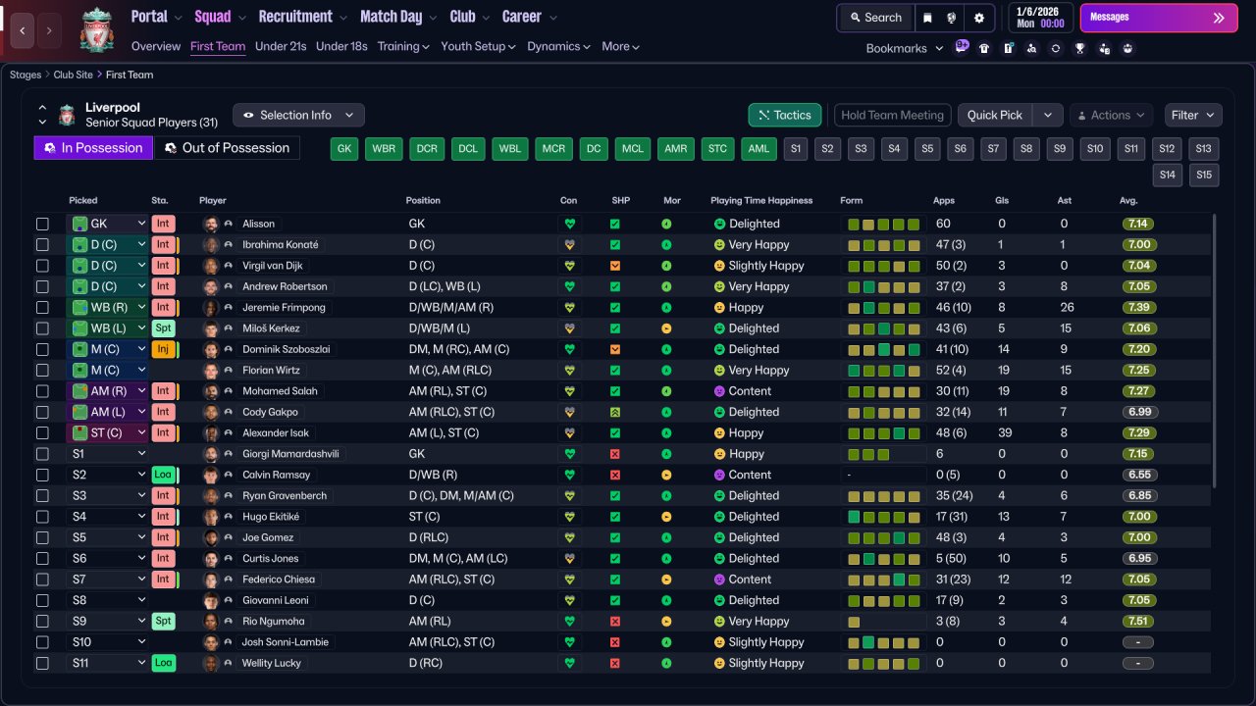Click Mohamed Salah's morale icon
This screenshot has height=706, width=1256.
coord(666,391)
